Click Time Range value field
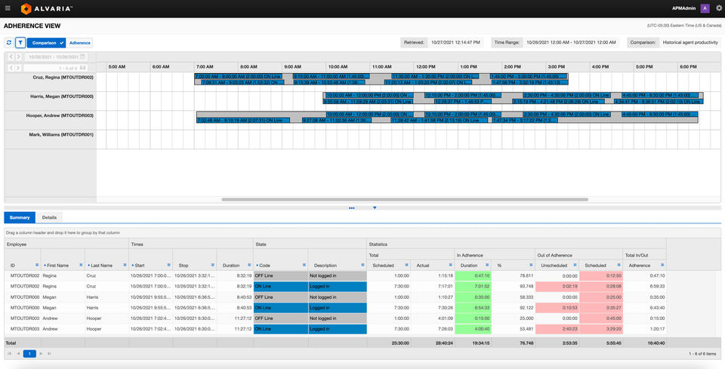The width and height of the screenshot is (725, 369). (571, 42)
